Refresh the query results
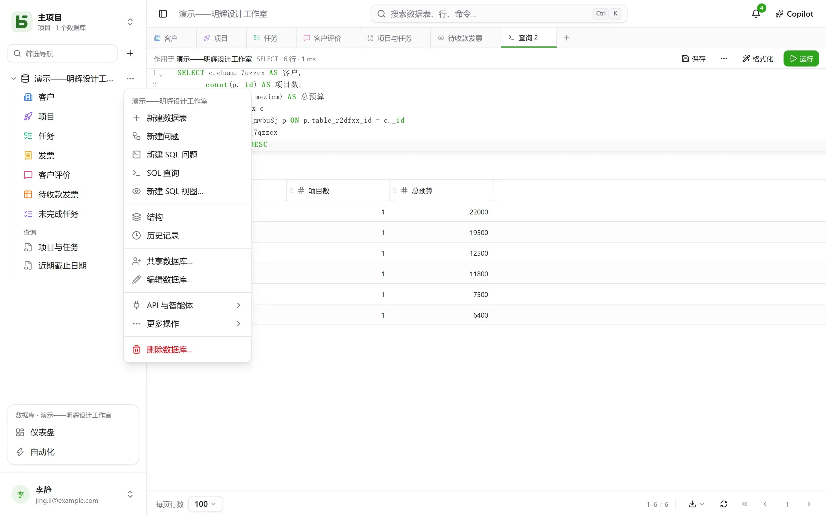This screenshot has height=516, width=826. pyautogui.click(x=724, y=504)
